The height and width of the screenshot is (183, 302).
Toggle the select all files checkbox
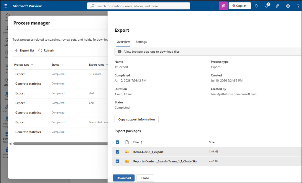[x=117, y=142]
